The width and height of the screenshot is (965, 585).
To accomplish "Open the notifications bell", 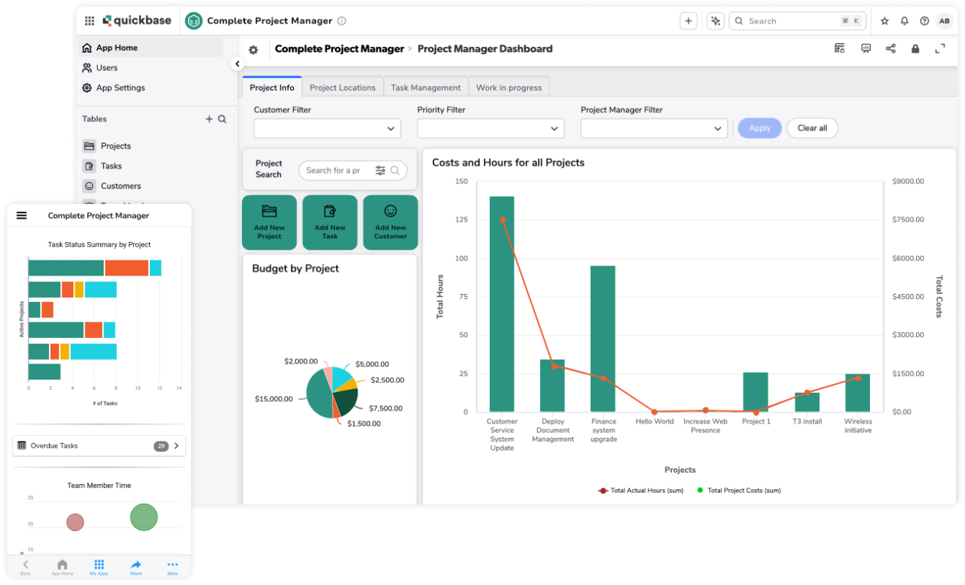I will click(x=905, y=21).
